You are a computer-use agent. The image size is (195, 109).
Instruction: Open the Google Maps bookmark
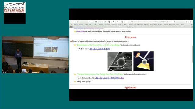pyautogui.click(x=153, y=25)
